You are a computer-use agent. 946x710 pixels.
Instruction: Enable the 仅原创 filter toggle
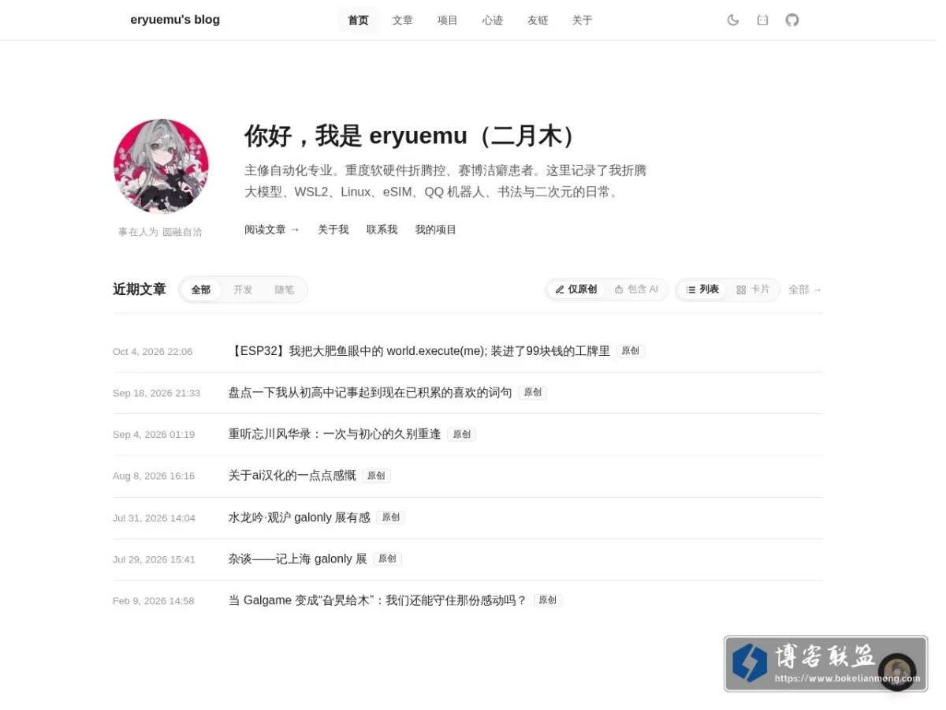(576, 290)
